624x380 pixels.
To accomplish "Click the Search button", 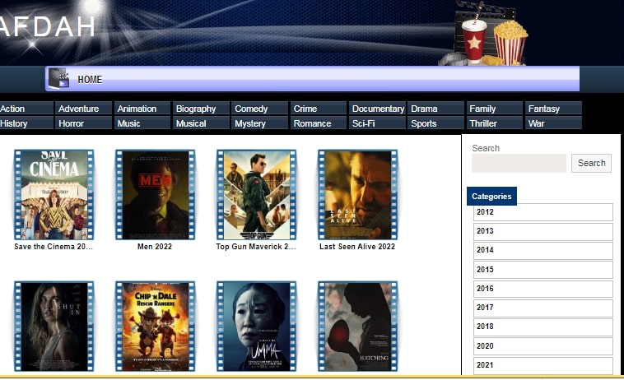I will (591, 163).
